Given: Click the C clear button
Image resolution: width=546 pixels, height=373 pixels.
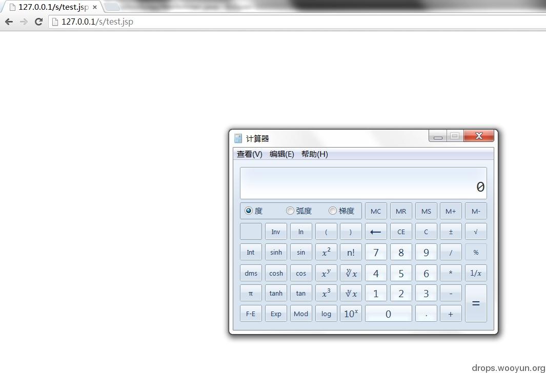Looking at the screenshot, I should pyautogui.click(x=426, y=232).
